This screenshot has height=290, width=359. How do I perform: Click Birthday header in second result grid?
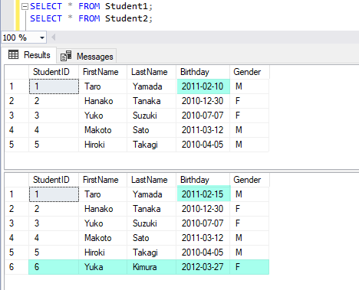point(203,180)
